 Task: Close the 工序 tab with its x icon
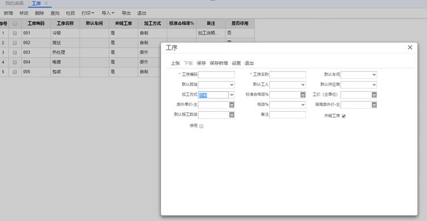click(46, 3)
